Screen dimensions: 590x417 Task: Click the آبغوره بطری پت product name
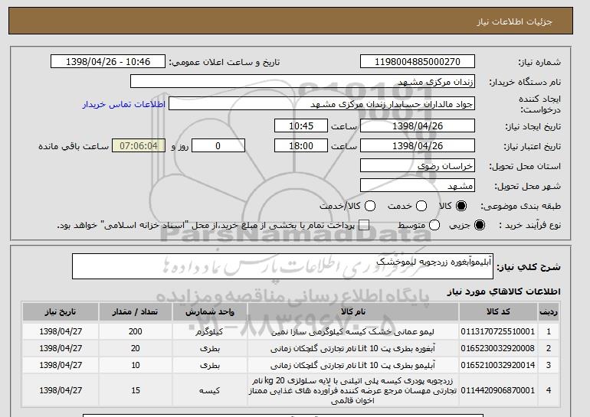coord(353,349)
